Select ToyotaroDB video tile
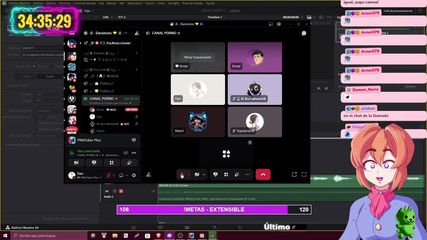Viewport: 427px width, 240px height. [255, 122]
